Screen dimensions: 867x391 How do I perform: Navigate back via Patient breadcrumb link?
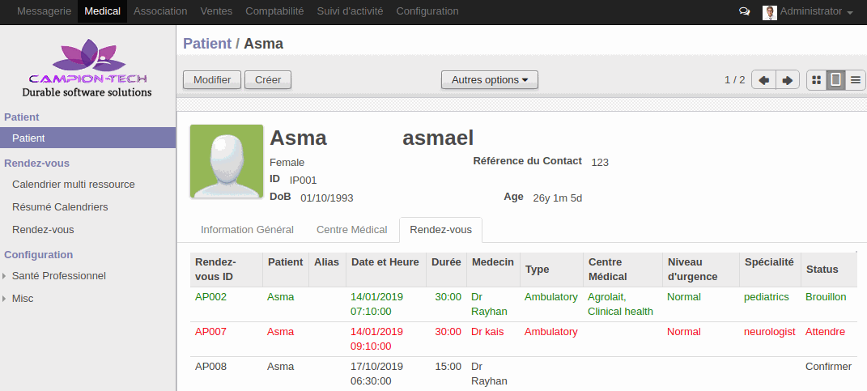tap(207, 44)
